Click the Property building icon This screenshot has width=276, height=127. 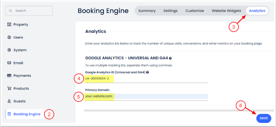tap(9, 24)
